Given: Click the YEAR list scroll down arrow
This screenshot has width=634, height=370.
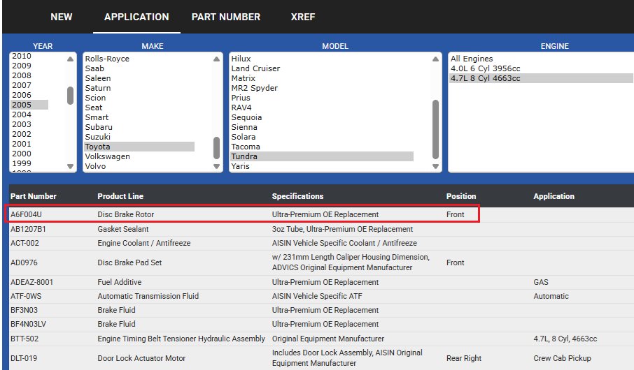Looking at the screenshot, I should pos(71,166).
